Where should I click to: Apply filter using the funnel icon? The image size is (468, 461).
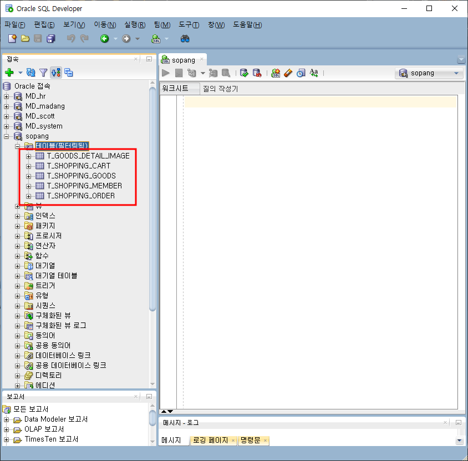(x=43, y=72)
